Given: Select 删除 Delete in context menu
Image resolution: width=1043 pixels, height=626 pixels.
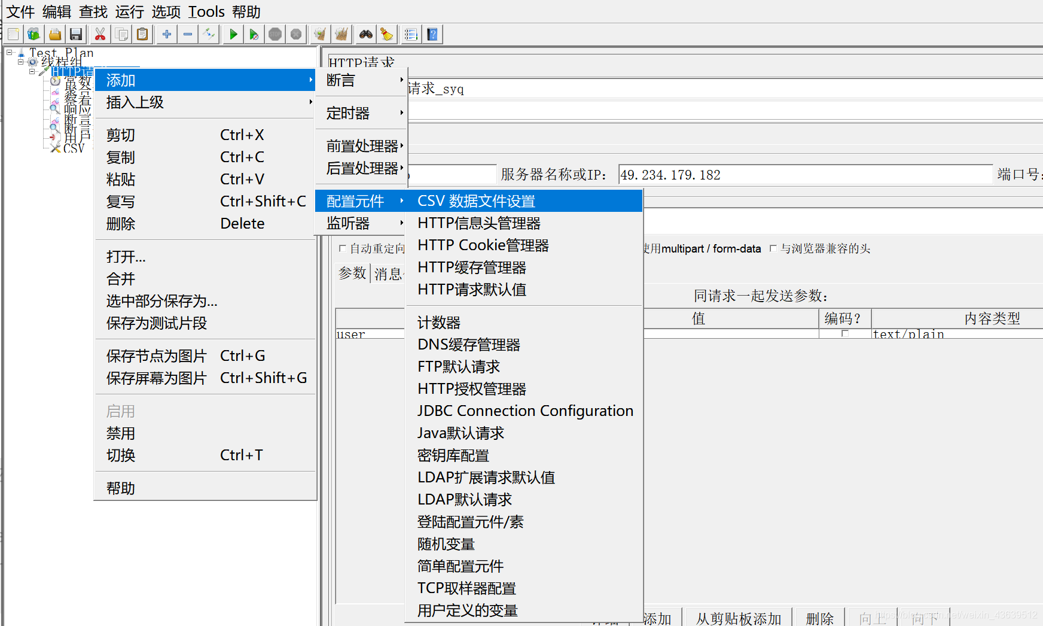Looking at the screenshot, I should click(205, 223).
